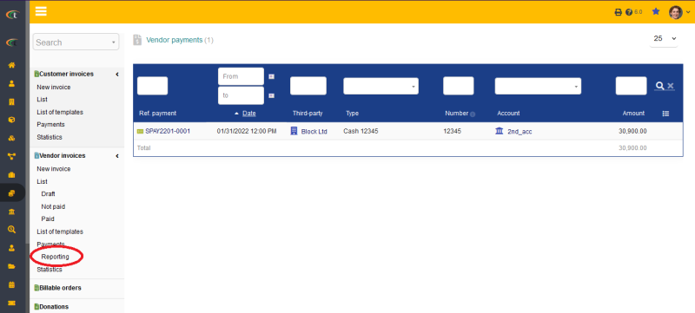695x313 pixels.
Task: Open the Account filter dropdown
Action: (538, 86)
